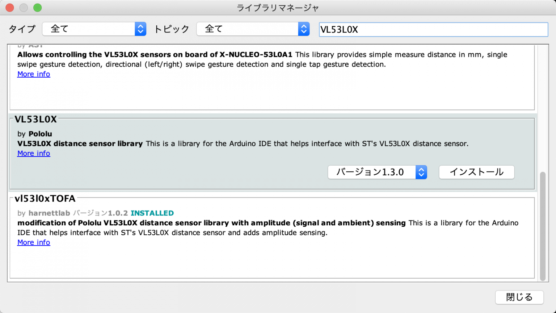This screenshot has width=556, height=313.
Task: Open More info for the X-NUCLEO-53L0A1 library
Action: 33,74
